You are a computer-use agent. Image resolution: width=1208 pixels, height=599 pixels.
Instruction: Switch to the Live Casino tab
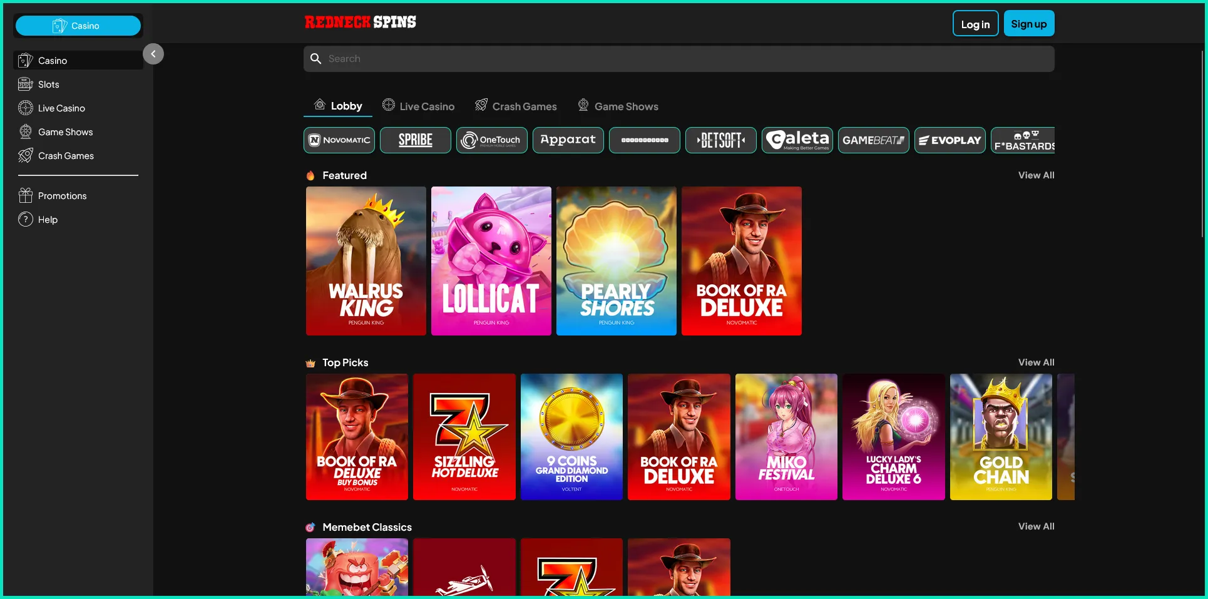pyautogui.click(x=419, y=106)
